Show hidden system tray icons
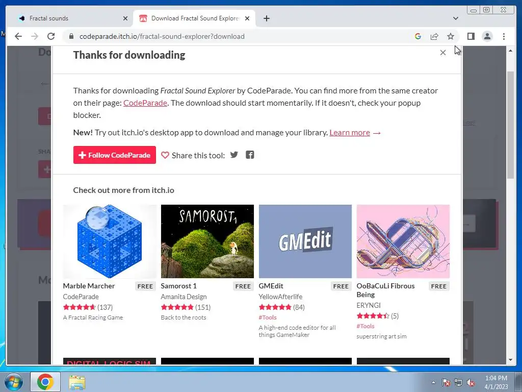The image size is (522, 392). coord(433,382)
